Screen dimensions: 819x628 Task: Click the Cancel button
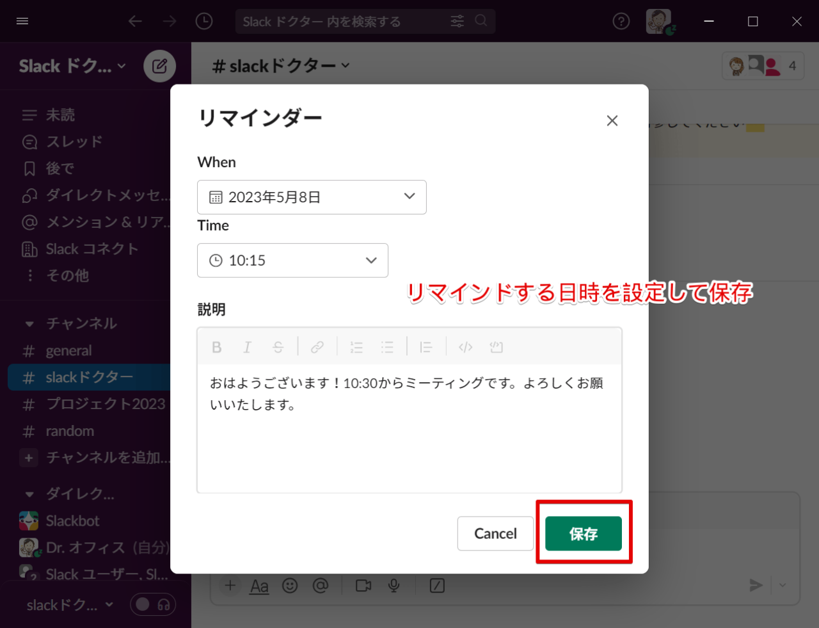tap(495, 533)
